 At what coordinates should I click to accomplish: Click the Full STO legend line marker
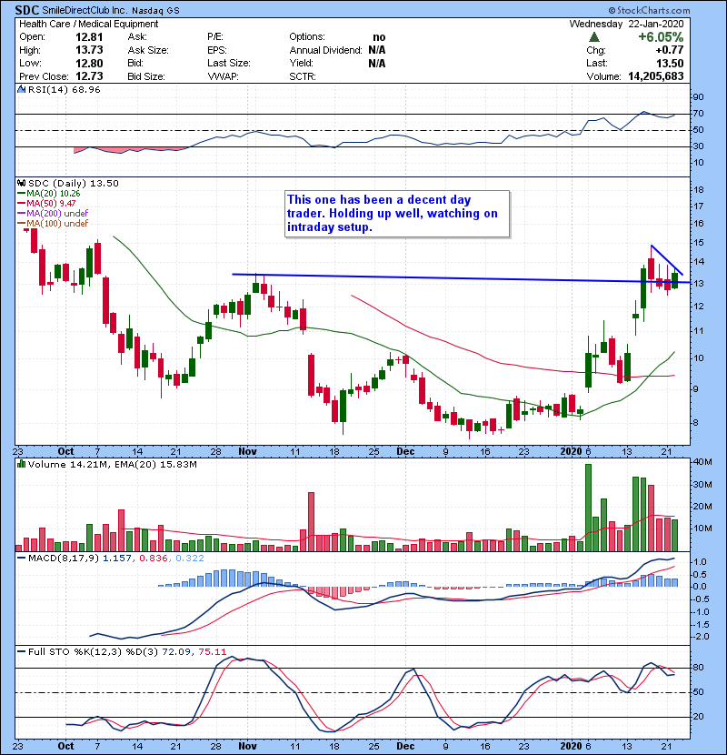coord(21,652)
